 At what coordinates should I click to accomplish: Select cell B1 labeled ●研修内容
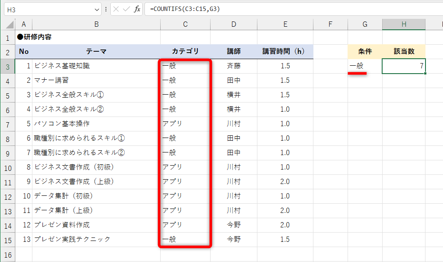tap(96, 37)
